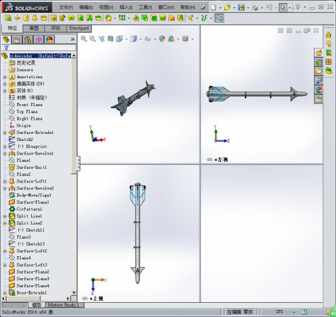
Task: Toggle the link views icon beside 上视
Action: click(x=85, y=299)
